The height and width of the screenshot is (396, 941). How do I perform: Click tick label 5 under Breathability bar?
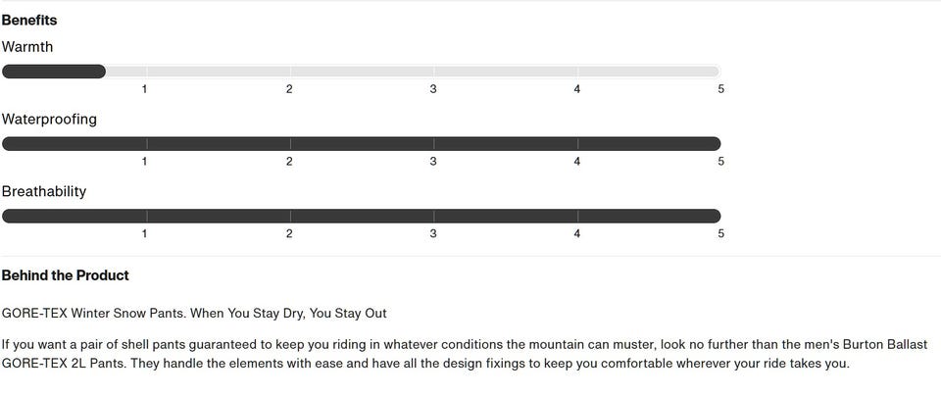[720, 234]
